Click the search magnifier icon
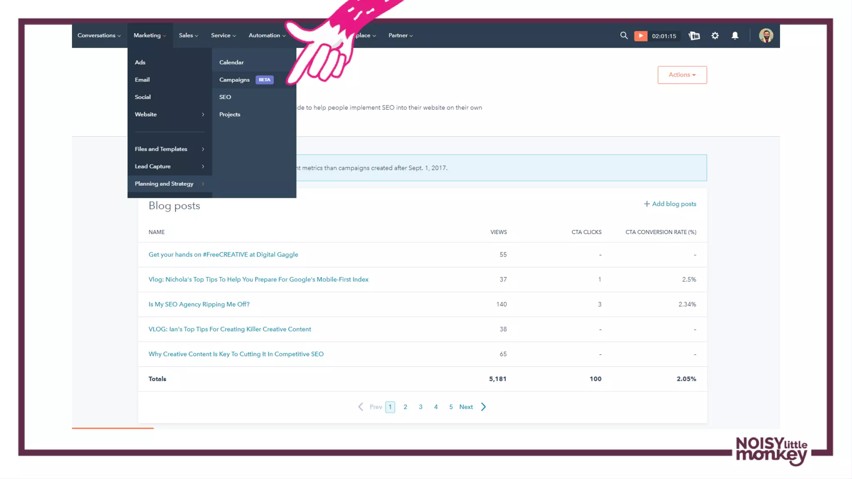This screenshot has height=479, width=852. click(624, 36)
